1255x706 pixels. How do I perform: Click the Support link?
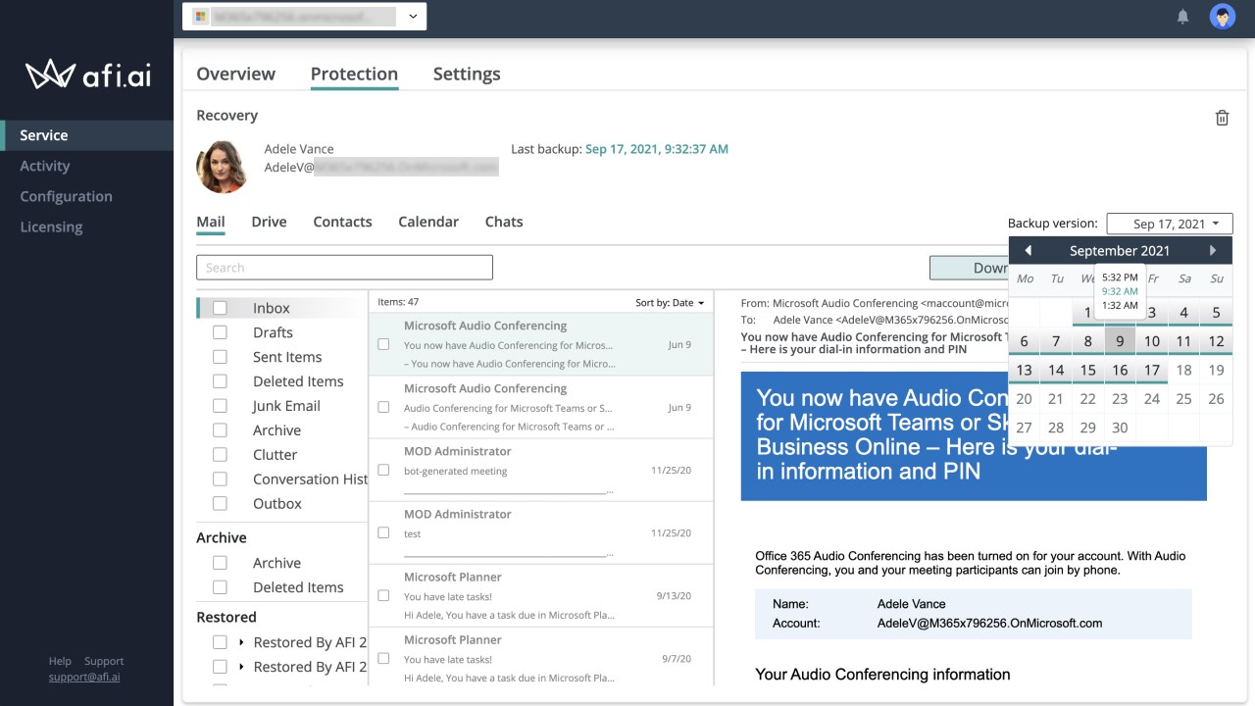[104, 661]
